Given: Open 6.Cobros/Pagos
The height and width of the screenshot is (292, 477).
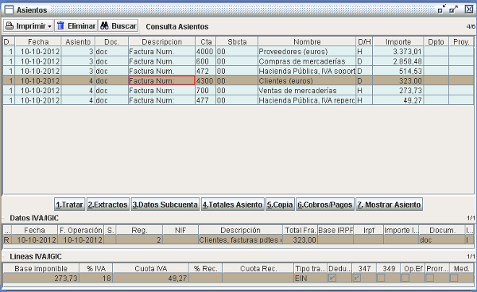Looking at the screenshot, I should point(325,204).
